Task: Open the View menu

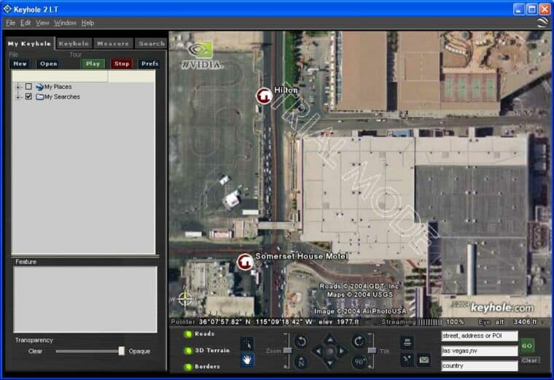Action: 42,23
